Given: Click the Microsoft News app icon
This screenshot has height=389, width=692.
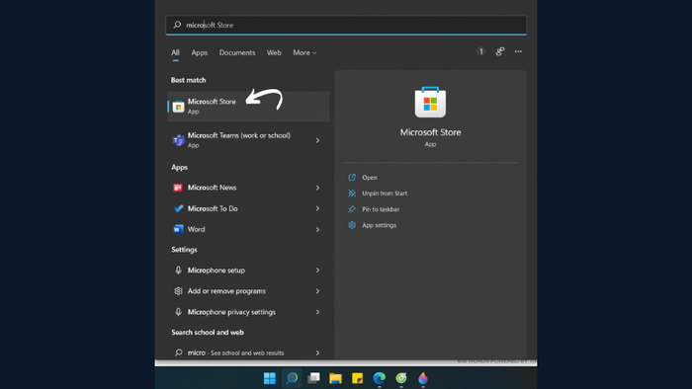Looking at the screenshot, I should pyautogui.click(x=178, y=188).
